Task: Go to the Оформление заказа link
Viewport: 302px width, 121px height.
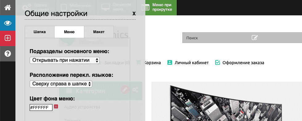Action: coord(243,63)
